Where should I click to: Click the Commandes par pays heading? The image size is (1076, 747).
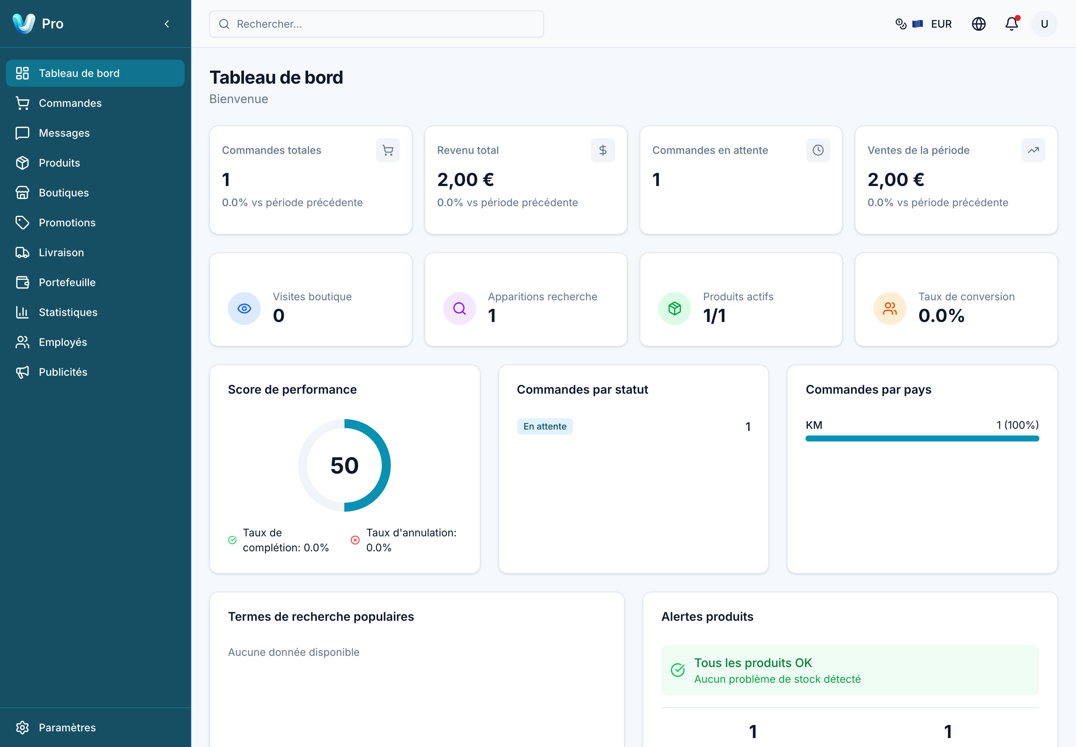(868, 390)
